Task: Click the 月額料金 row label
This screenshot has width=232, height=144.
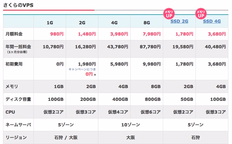Action: 14,34
